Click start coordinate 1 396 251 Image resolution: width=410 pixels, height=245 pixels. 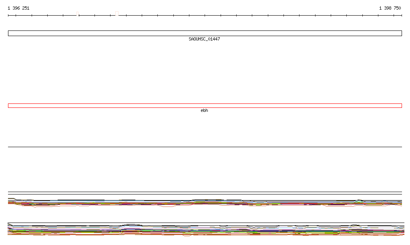18,8
